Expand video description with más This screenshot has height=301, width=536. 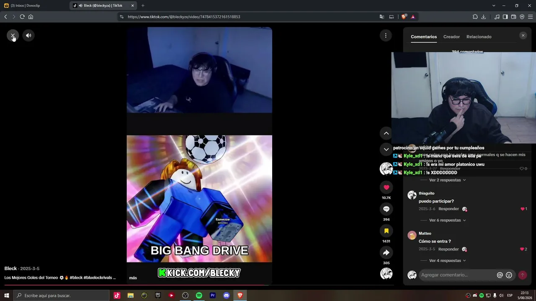(x=133, y=278)
